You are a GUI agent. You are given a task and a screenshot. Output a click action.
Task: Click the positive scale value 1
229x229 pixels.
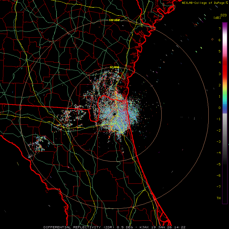coord(220,96)
